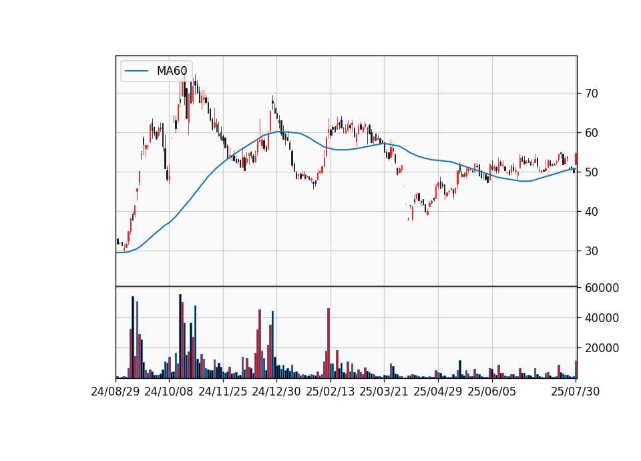Click the 25/04/29 date axis label
The width and height of the screenshot is (641, 461).
point(438,392)
